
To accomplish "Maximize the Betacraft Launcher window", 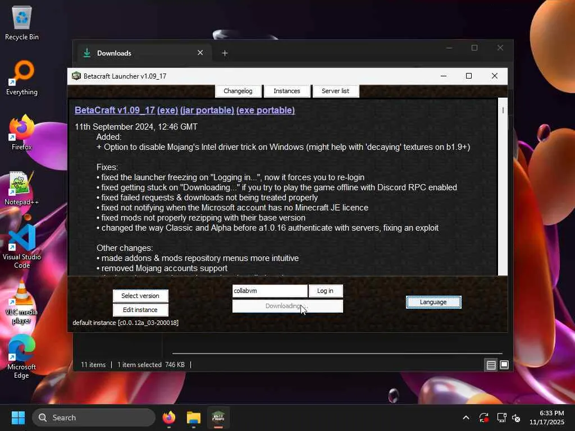I will coord(469,76).
